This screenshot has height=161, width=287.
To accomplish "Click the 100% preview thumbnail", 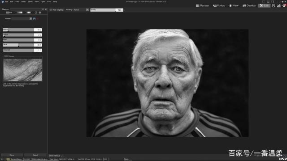I will click(x=22, y=70).
